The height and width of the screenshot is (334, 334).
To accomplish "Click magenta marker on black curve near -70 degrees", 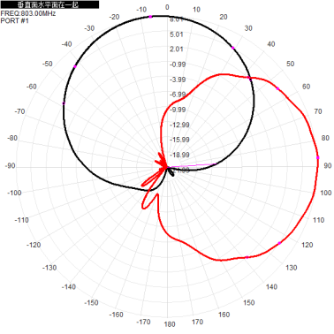I will [64, 103].
